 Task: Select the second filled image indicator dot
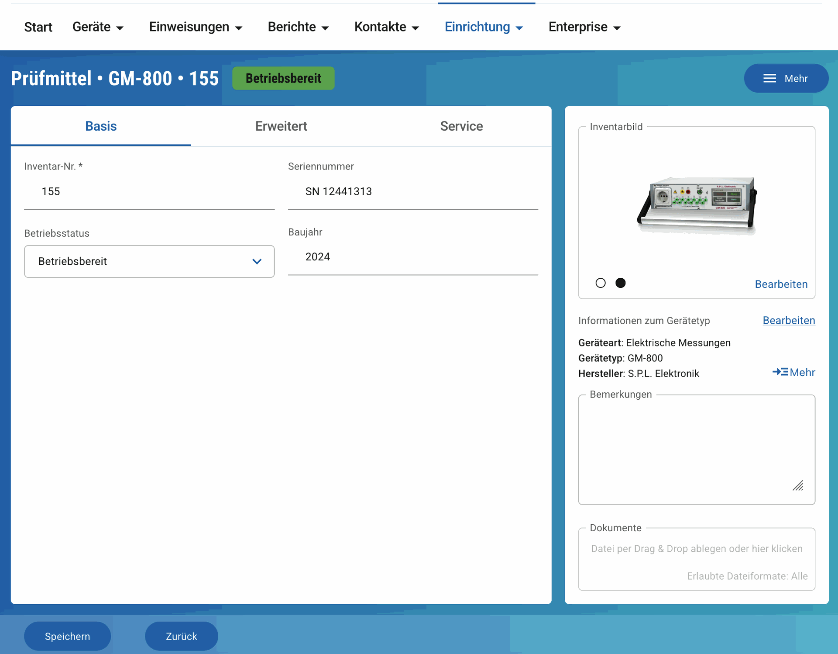620,283
